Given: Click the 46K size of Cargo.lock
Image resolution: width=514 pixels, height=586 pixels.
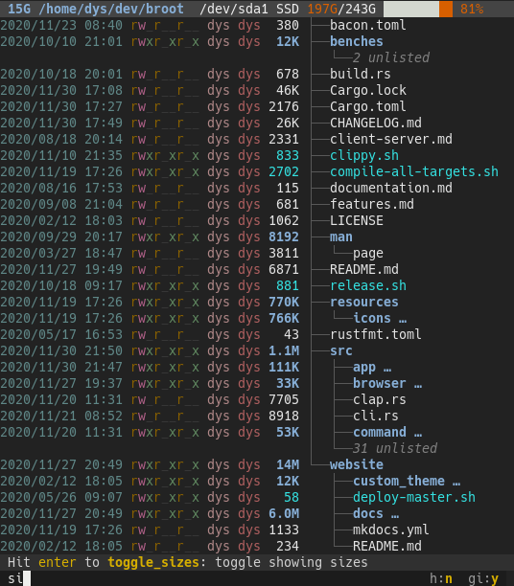Looking at the screenshot, I should point(288,90).
